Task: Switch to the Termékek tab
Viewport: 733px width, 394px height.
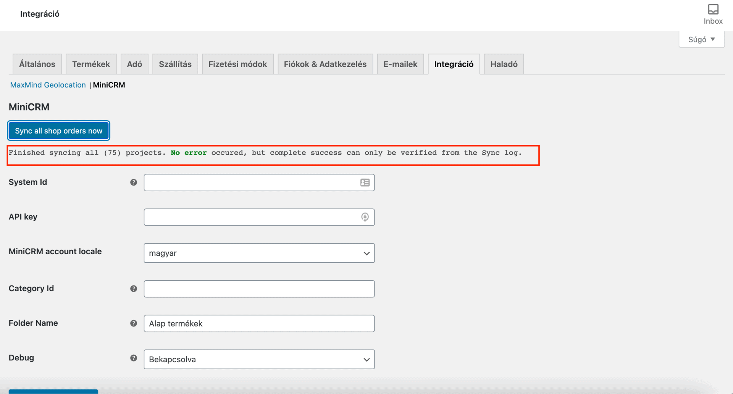Action: coord(91,64)
